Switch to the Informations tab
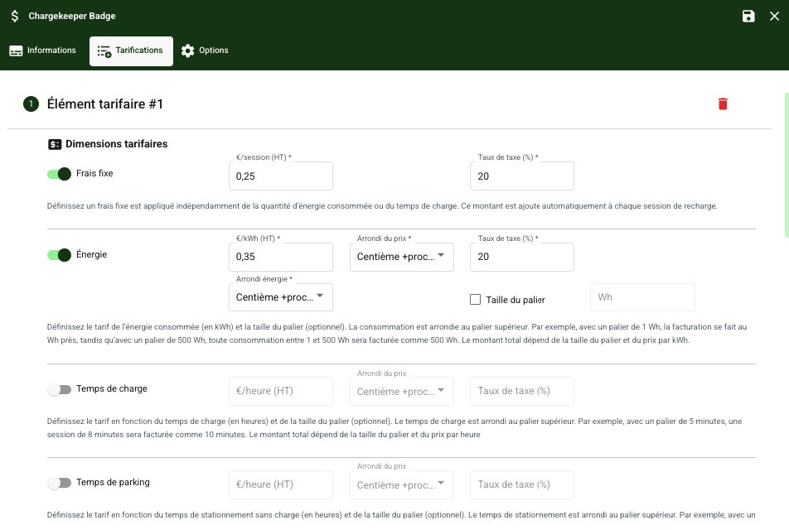789x530 pixels. [x=43, y=51]
